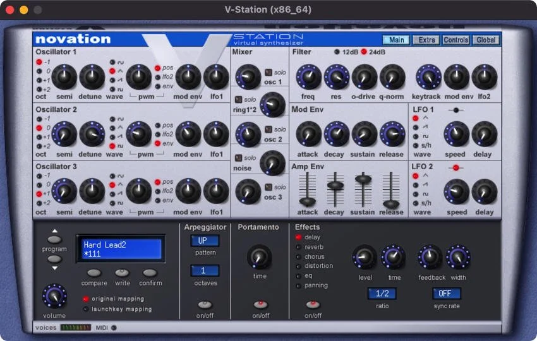Screen dimensions: 537x341
Task: Click the voices meter indicator
Action: pyautogui.click(x=75, y=328)
